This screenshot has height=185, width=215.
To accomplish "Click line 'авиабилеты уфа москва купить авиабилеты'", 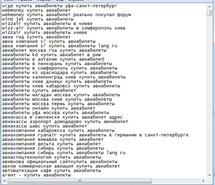I will coord(56,113).
